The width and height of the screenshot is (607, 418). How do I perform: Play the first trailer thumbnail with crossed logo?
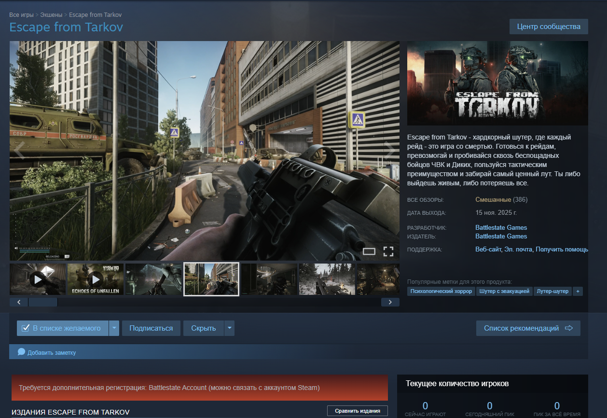point(38,279)
